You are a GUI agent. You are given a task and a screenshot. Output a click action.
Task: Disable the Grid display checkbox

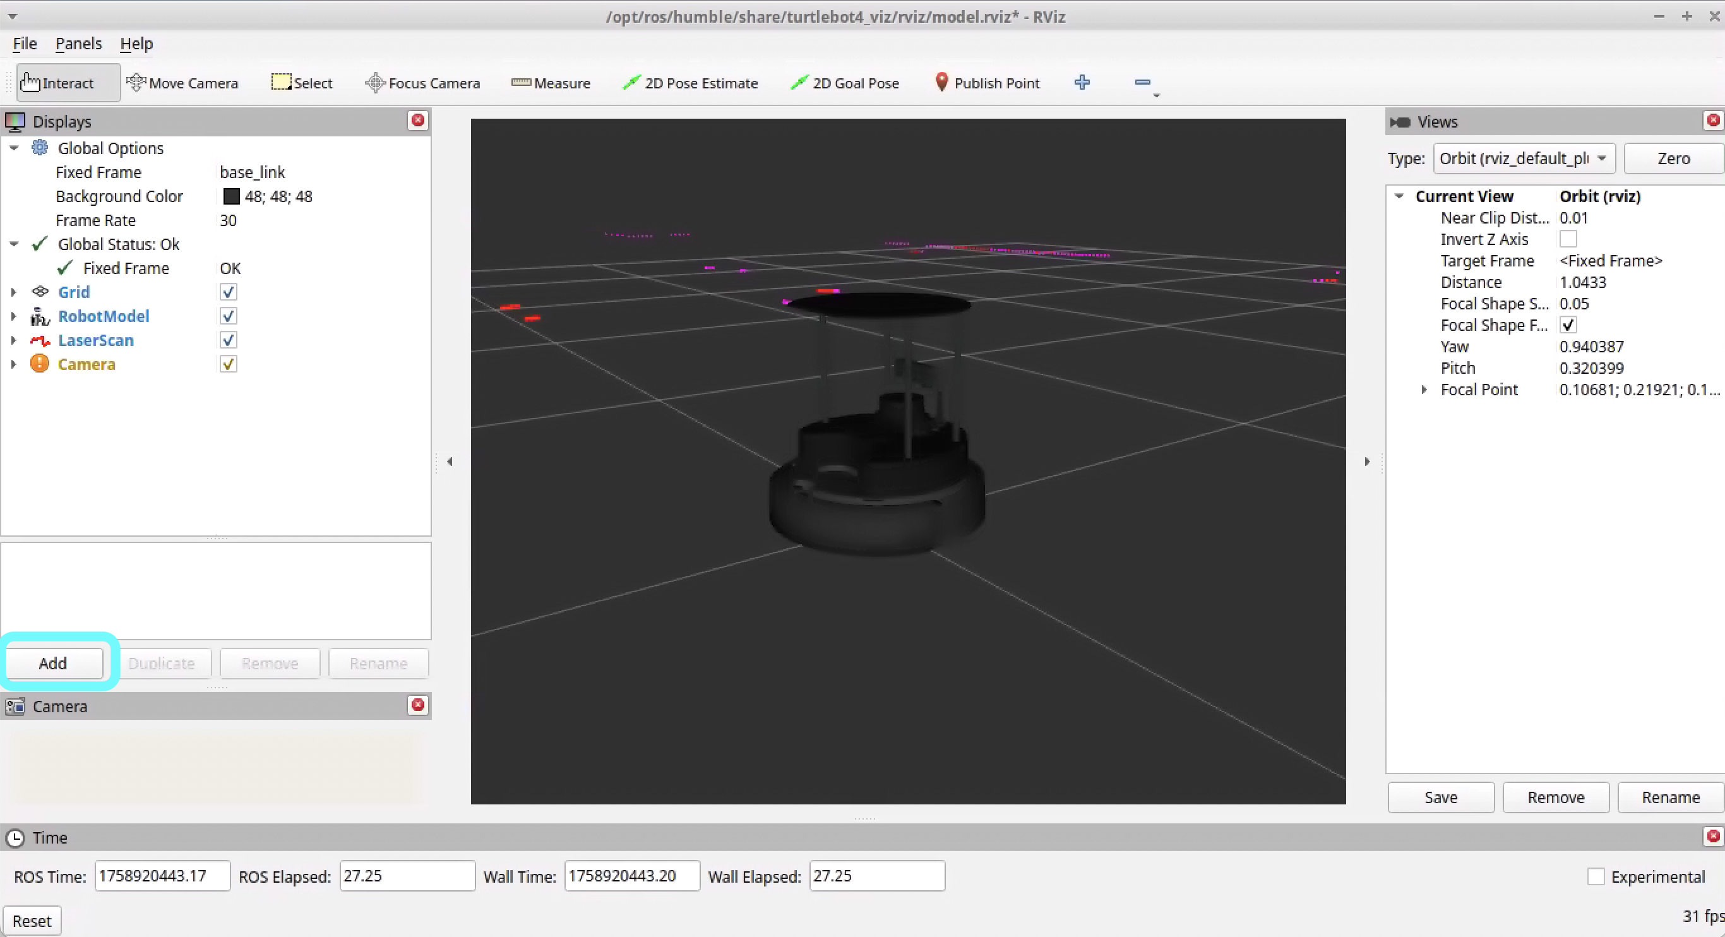tap(229, 292)
